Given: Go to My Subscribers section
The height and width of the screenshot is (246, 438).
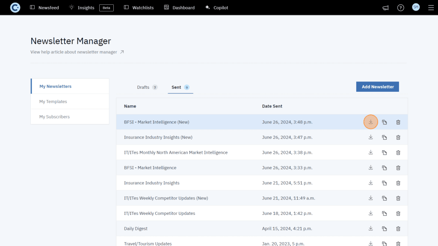Looking at the screenshot, I should [x=54, y=117].
